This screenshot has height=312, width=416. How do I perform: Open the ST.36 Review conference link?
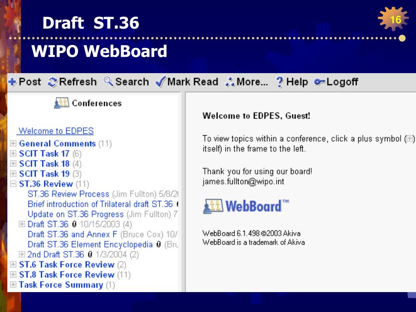click(46, 184)
